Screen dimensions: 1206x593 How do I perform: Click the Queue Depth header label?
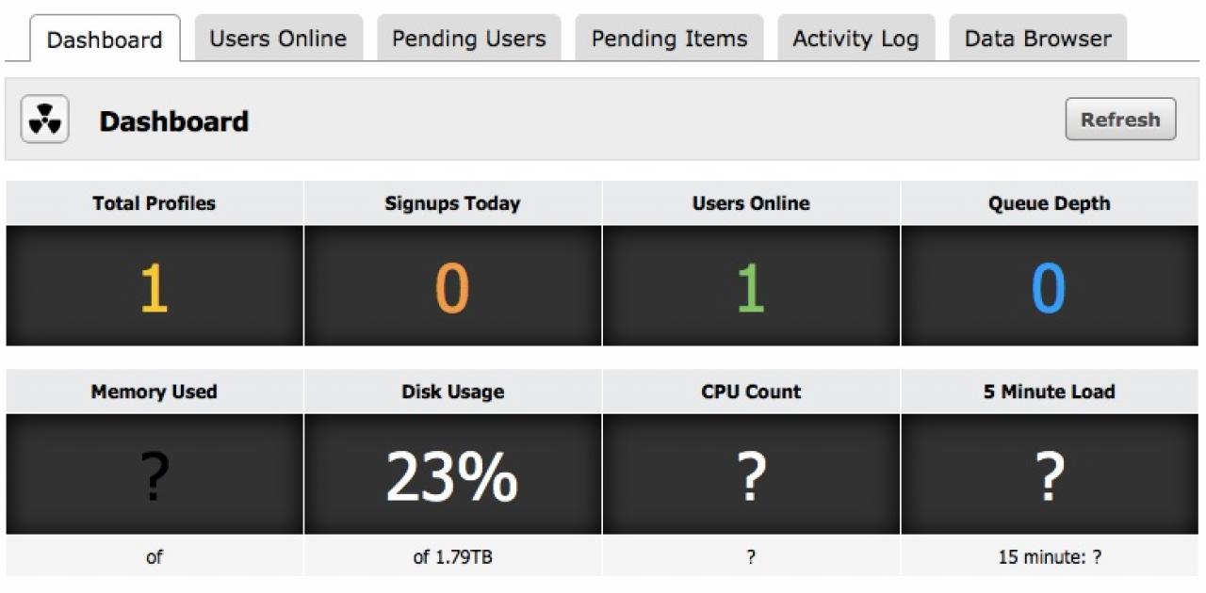click(x=1049, y=203)
